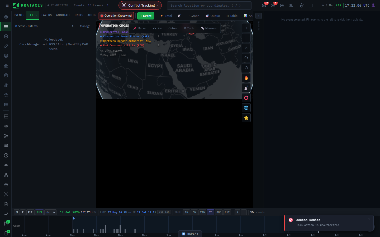This screenshot has width=380, height=237.
Task: Switch to the UNITS tab
Action: pos(79,15)
